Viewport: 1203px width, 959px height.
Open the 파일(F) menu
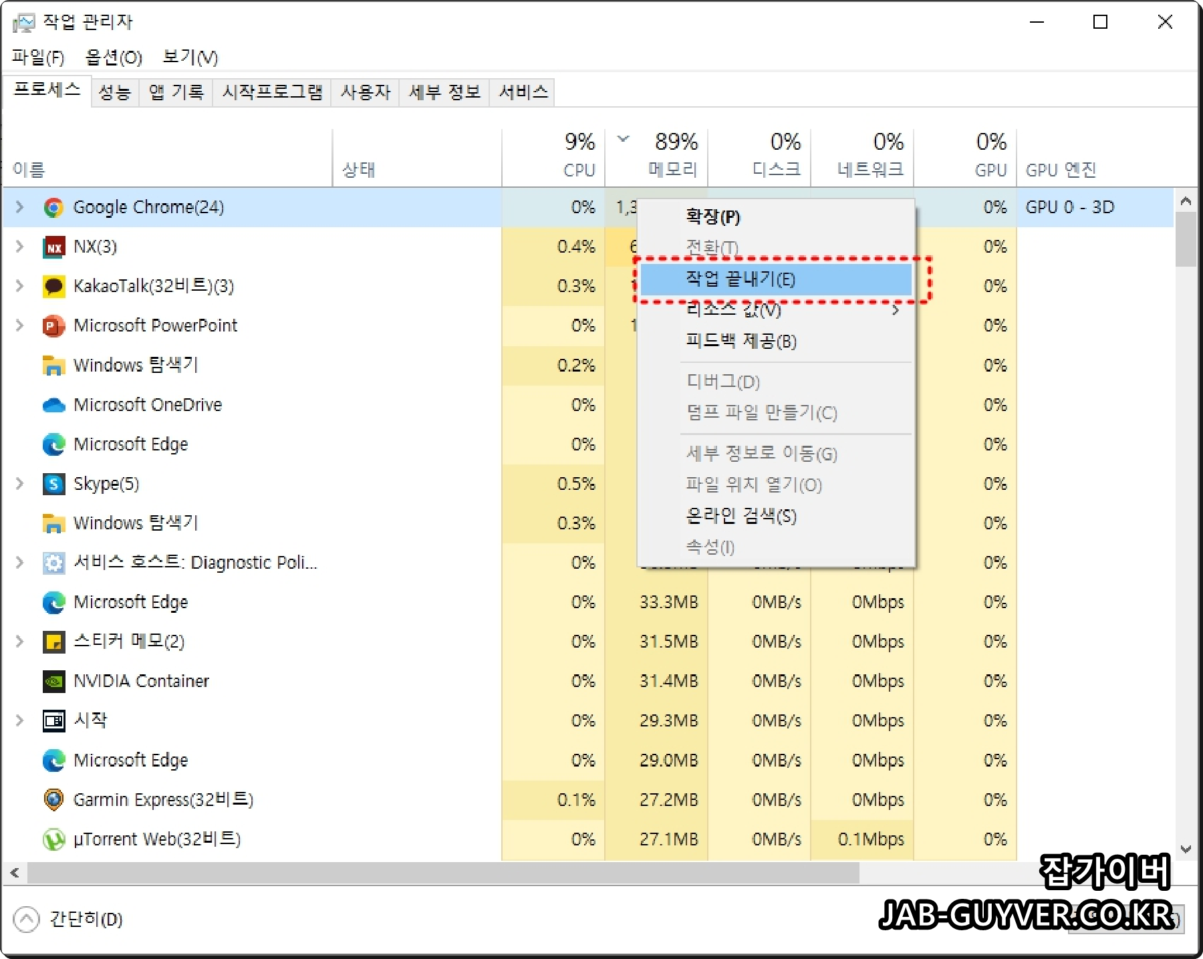coord(38,57)
